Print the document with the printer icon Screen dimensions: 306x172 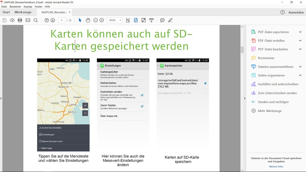[20, 20]
